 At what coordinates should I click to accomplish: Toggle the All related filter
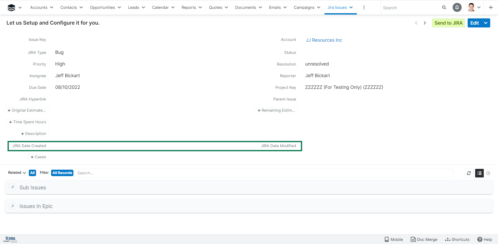[32, 173]
